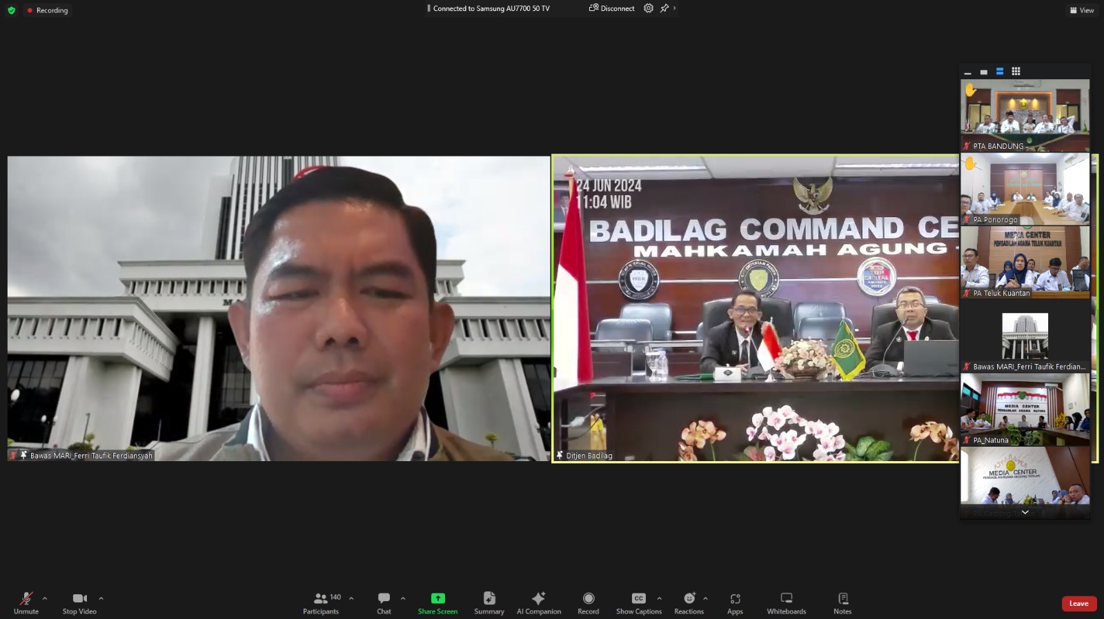The height and width of the screenshot is (619, 1104).
Task: Open the Reactions menu
Action: 689,602
